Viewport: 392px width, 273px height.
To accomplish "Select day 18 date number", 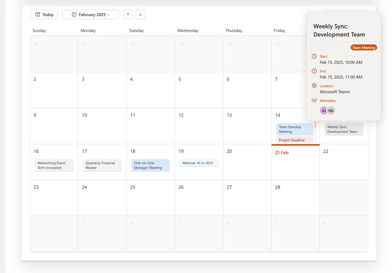I will pyautogui.click(x=133, y=151).
